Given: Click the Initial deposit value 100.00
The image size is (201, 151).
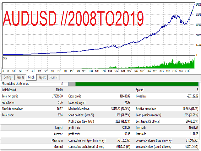Looking at the screenshot, I should point(59,90).
